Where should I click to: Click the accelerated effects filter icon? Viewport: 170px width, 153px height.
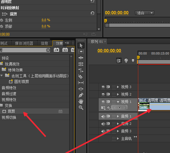coord(56,50)
